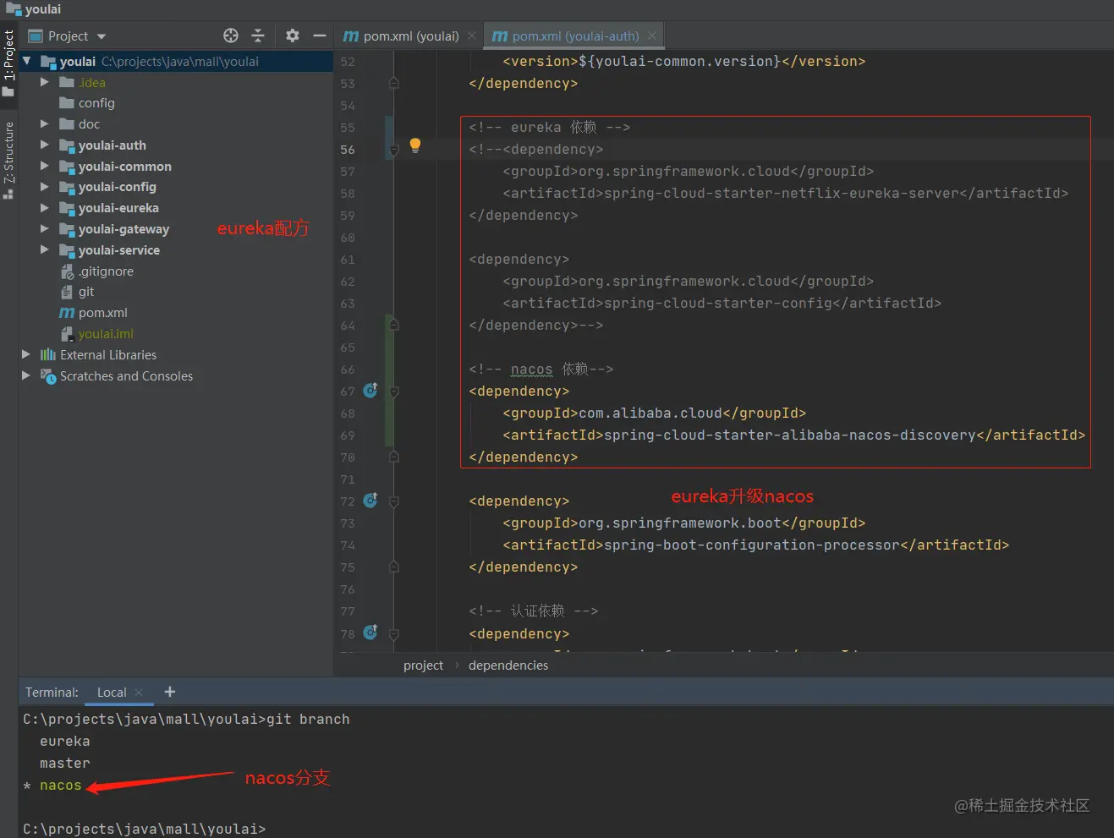
Task: Click the fold marker at line 75
Action: pos(393,567)
